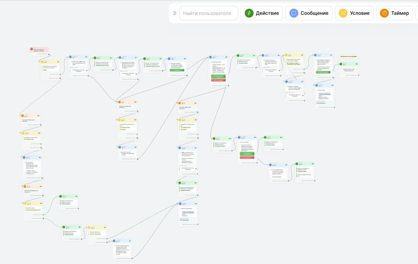Click the first yellow condition block's circle icon
The image size is (418, 264).
[42, 62]
